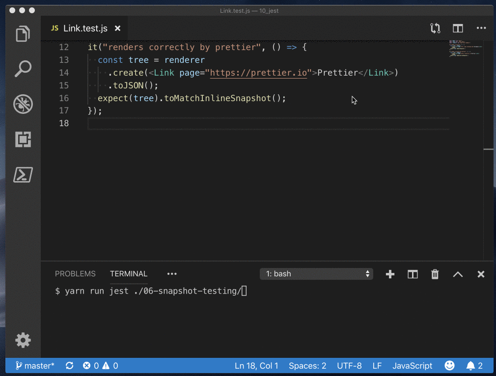
Task: Kill the terminal with trash icon
Action: tap(435, 274)
